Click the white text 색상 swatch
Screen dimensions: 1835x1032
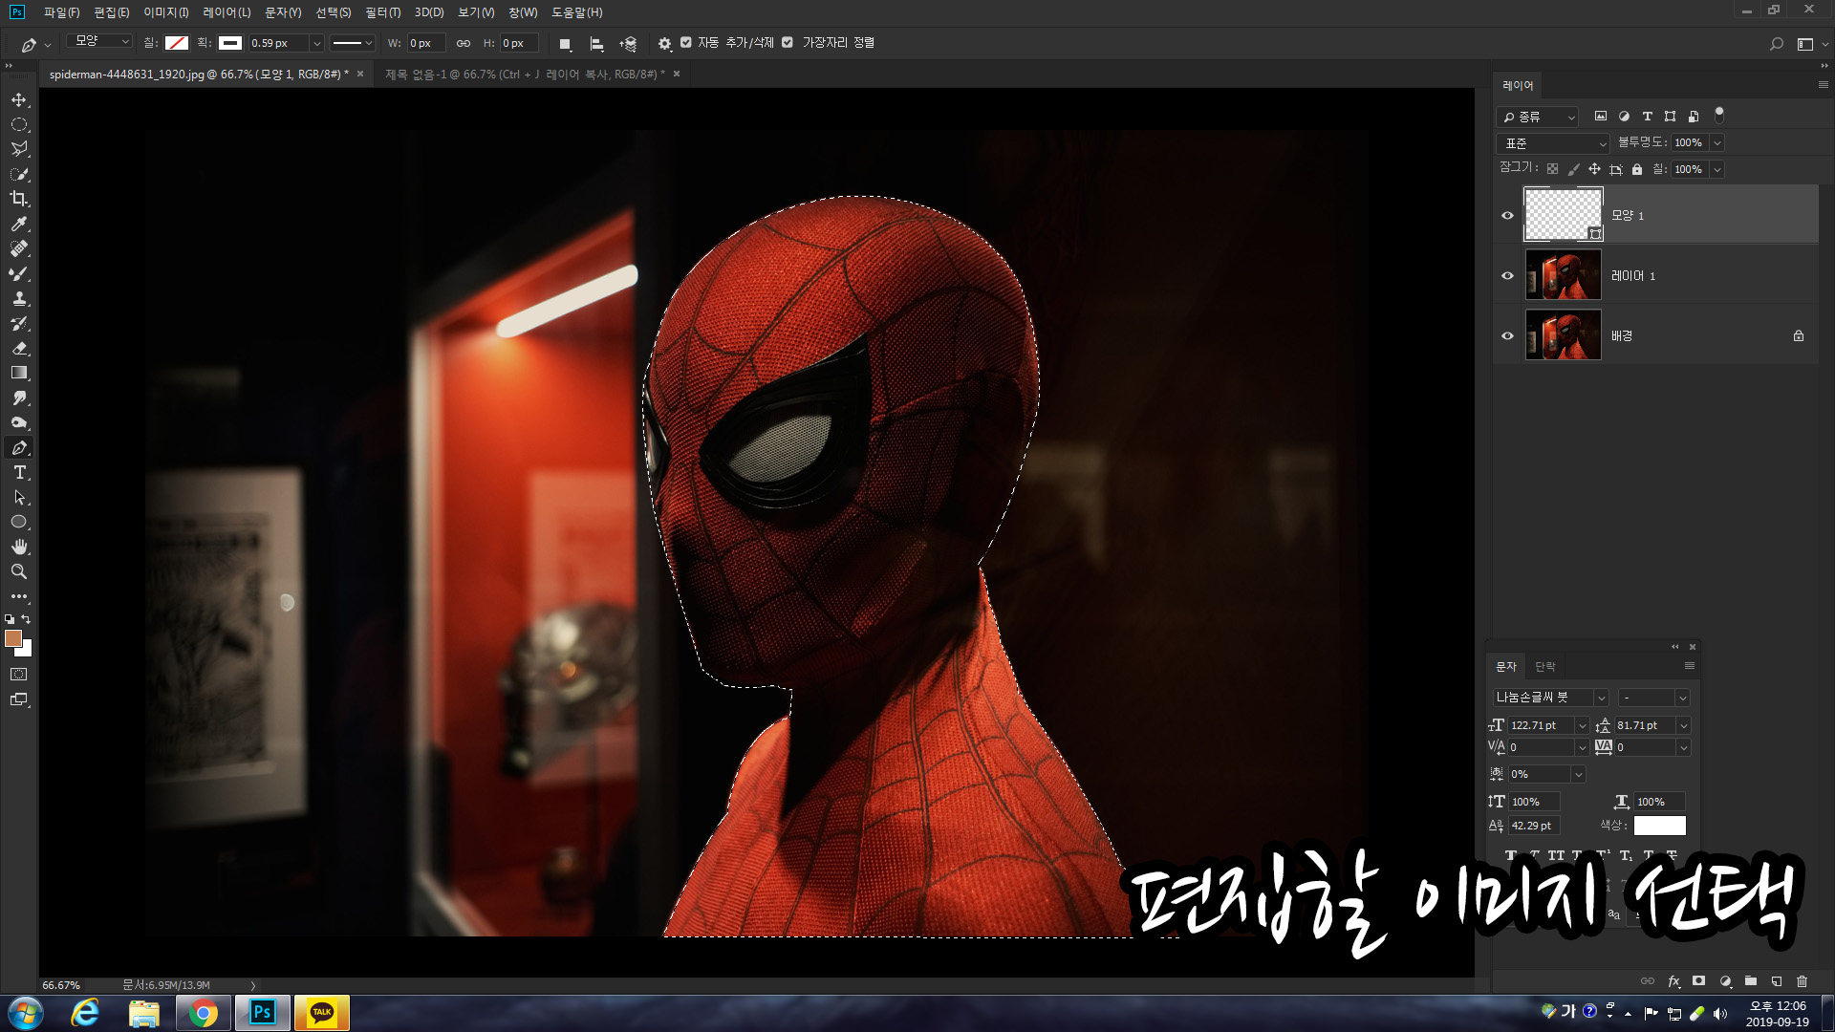[1659, 826]
